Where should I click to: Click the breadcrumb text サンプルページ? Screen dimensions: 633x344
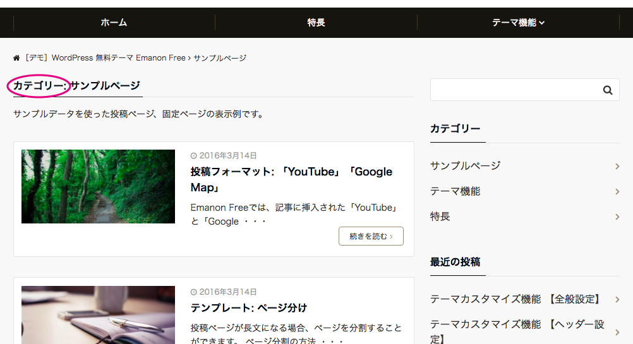click(220, 58)
